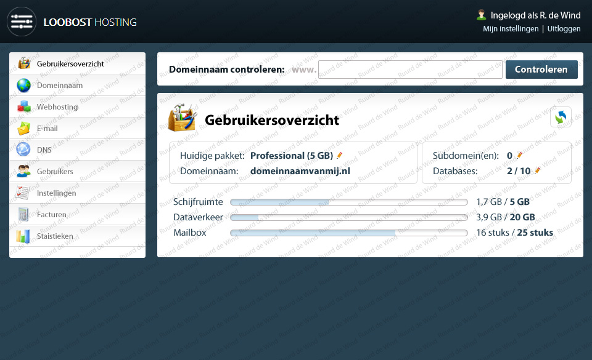592x360 pixels.
Task: Click the Domeinnaam controleren label
Action: tap(226, 70)
